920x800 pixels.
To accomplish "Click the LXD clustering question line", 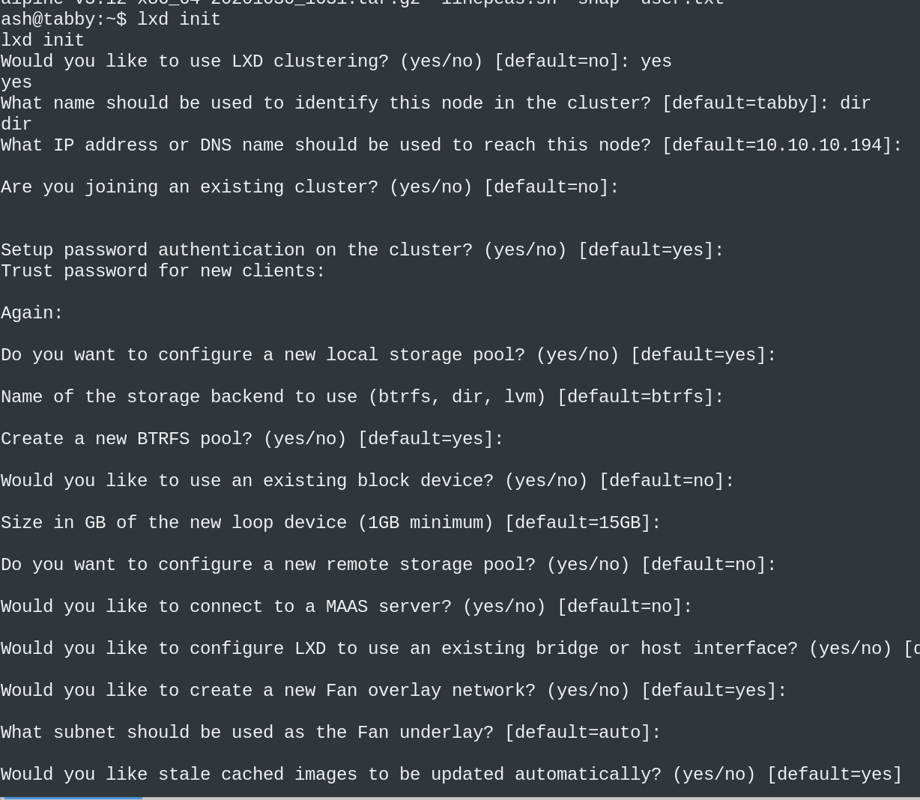I will coord(336,61).
